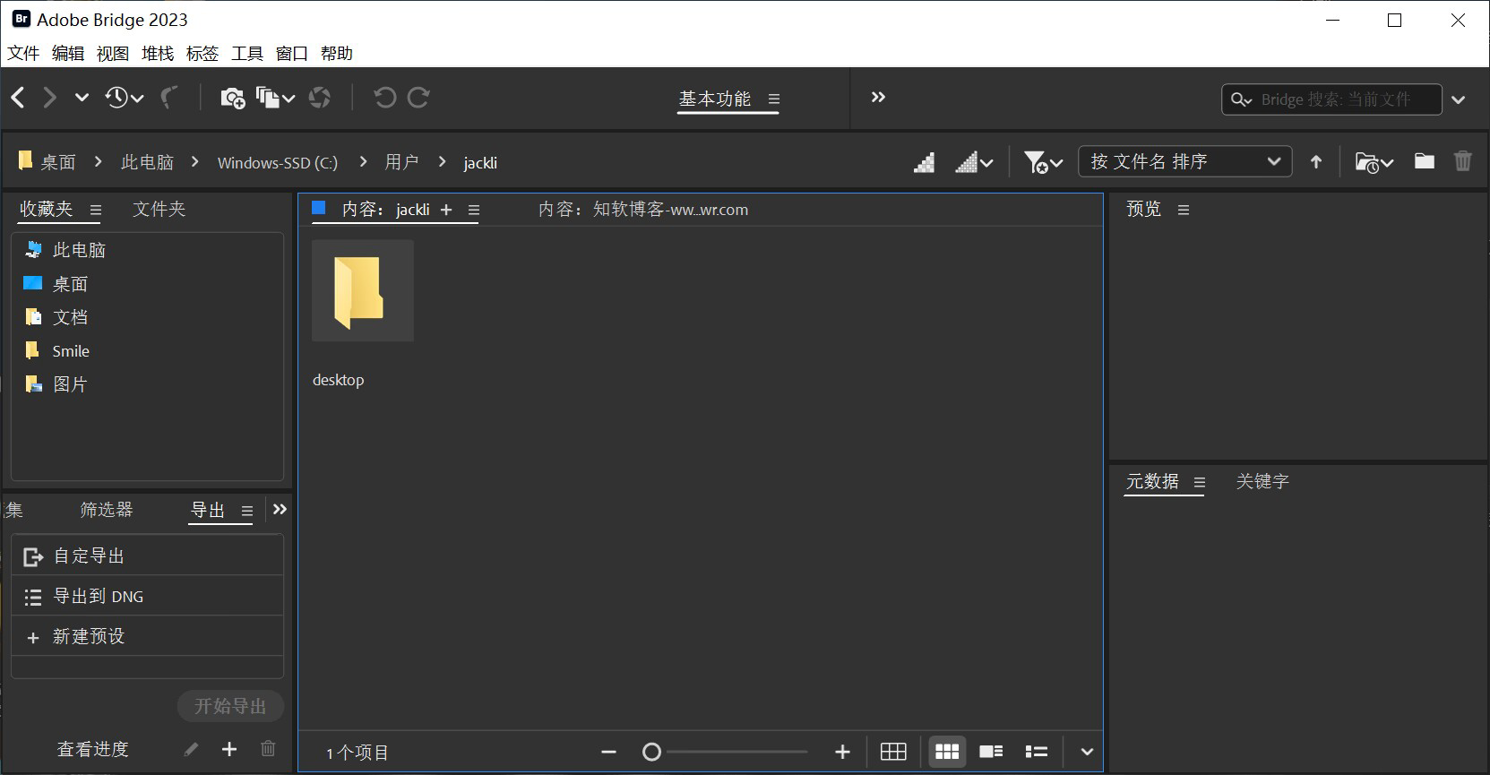Open 内容 jackli panel menu icon
The height and width of the screenshot is (775, 1490).
coord(474,211)
